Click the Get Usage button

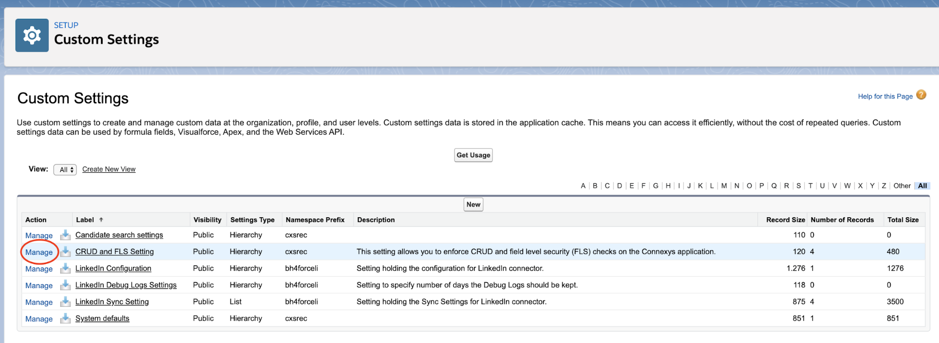473,155
